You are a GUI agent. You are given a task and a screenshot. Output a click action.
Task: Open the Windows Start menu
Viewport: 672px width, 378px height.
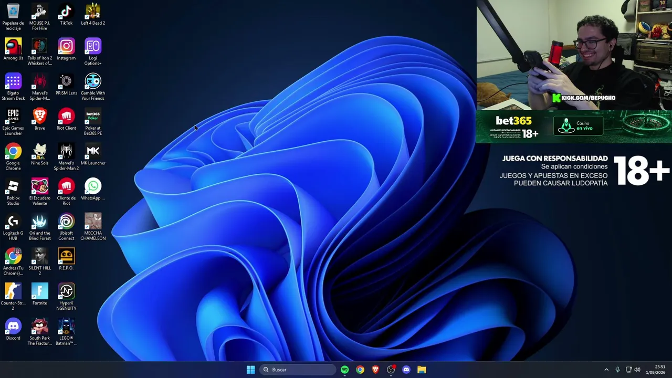coord(250,370)
